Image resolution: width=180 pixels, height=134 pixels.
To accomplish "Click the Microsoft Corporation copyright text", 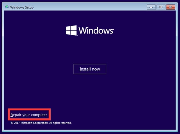I will 41,123.
